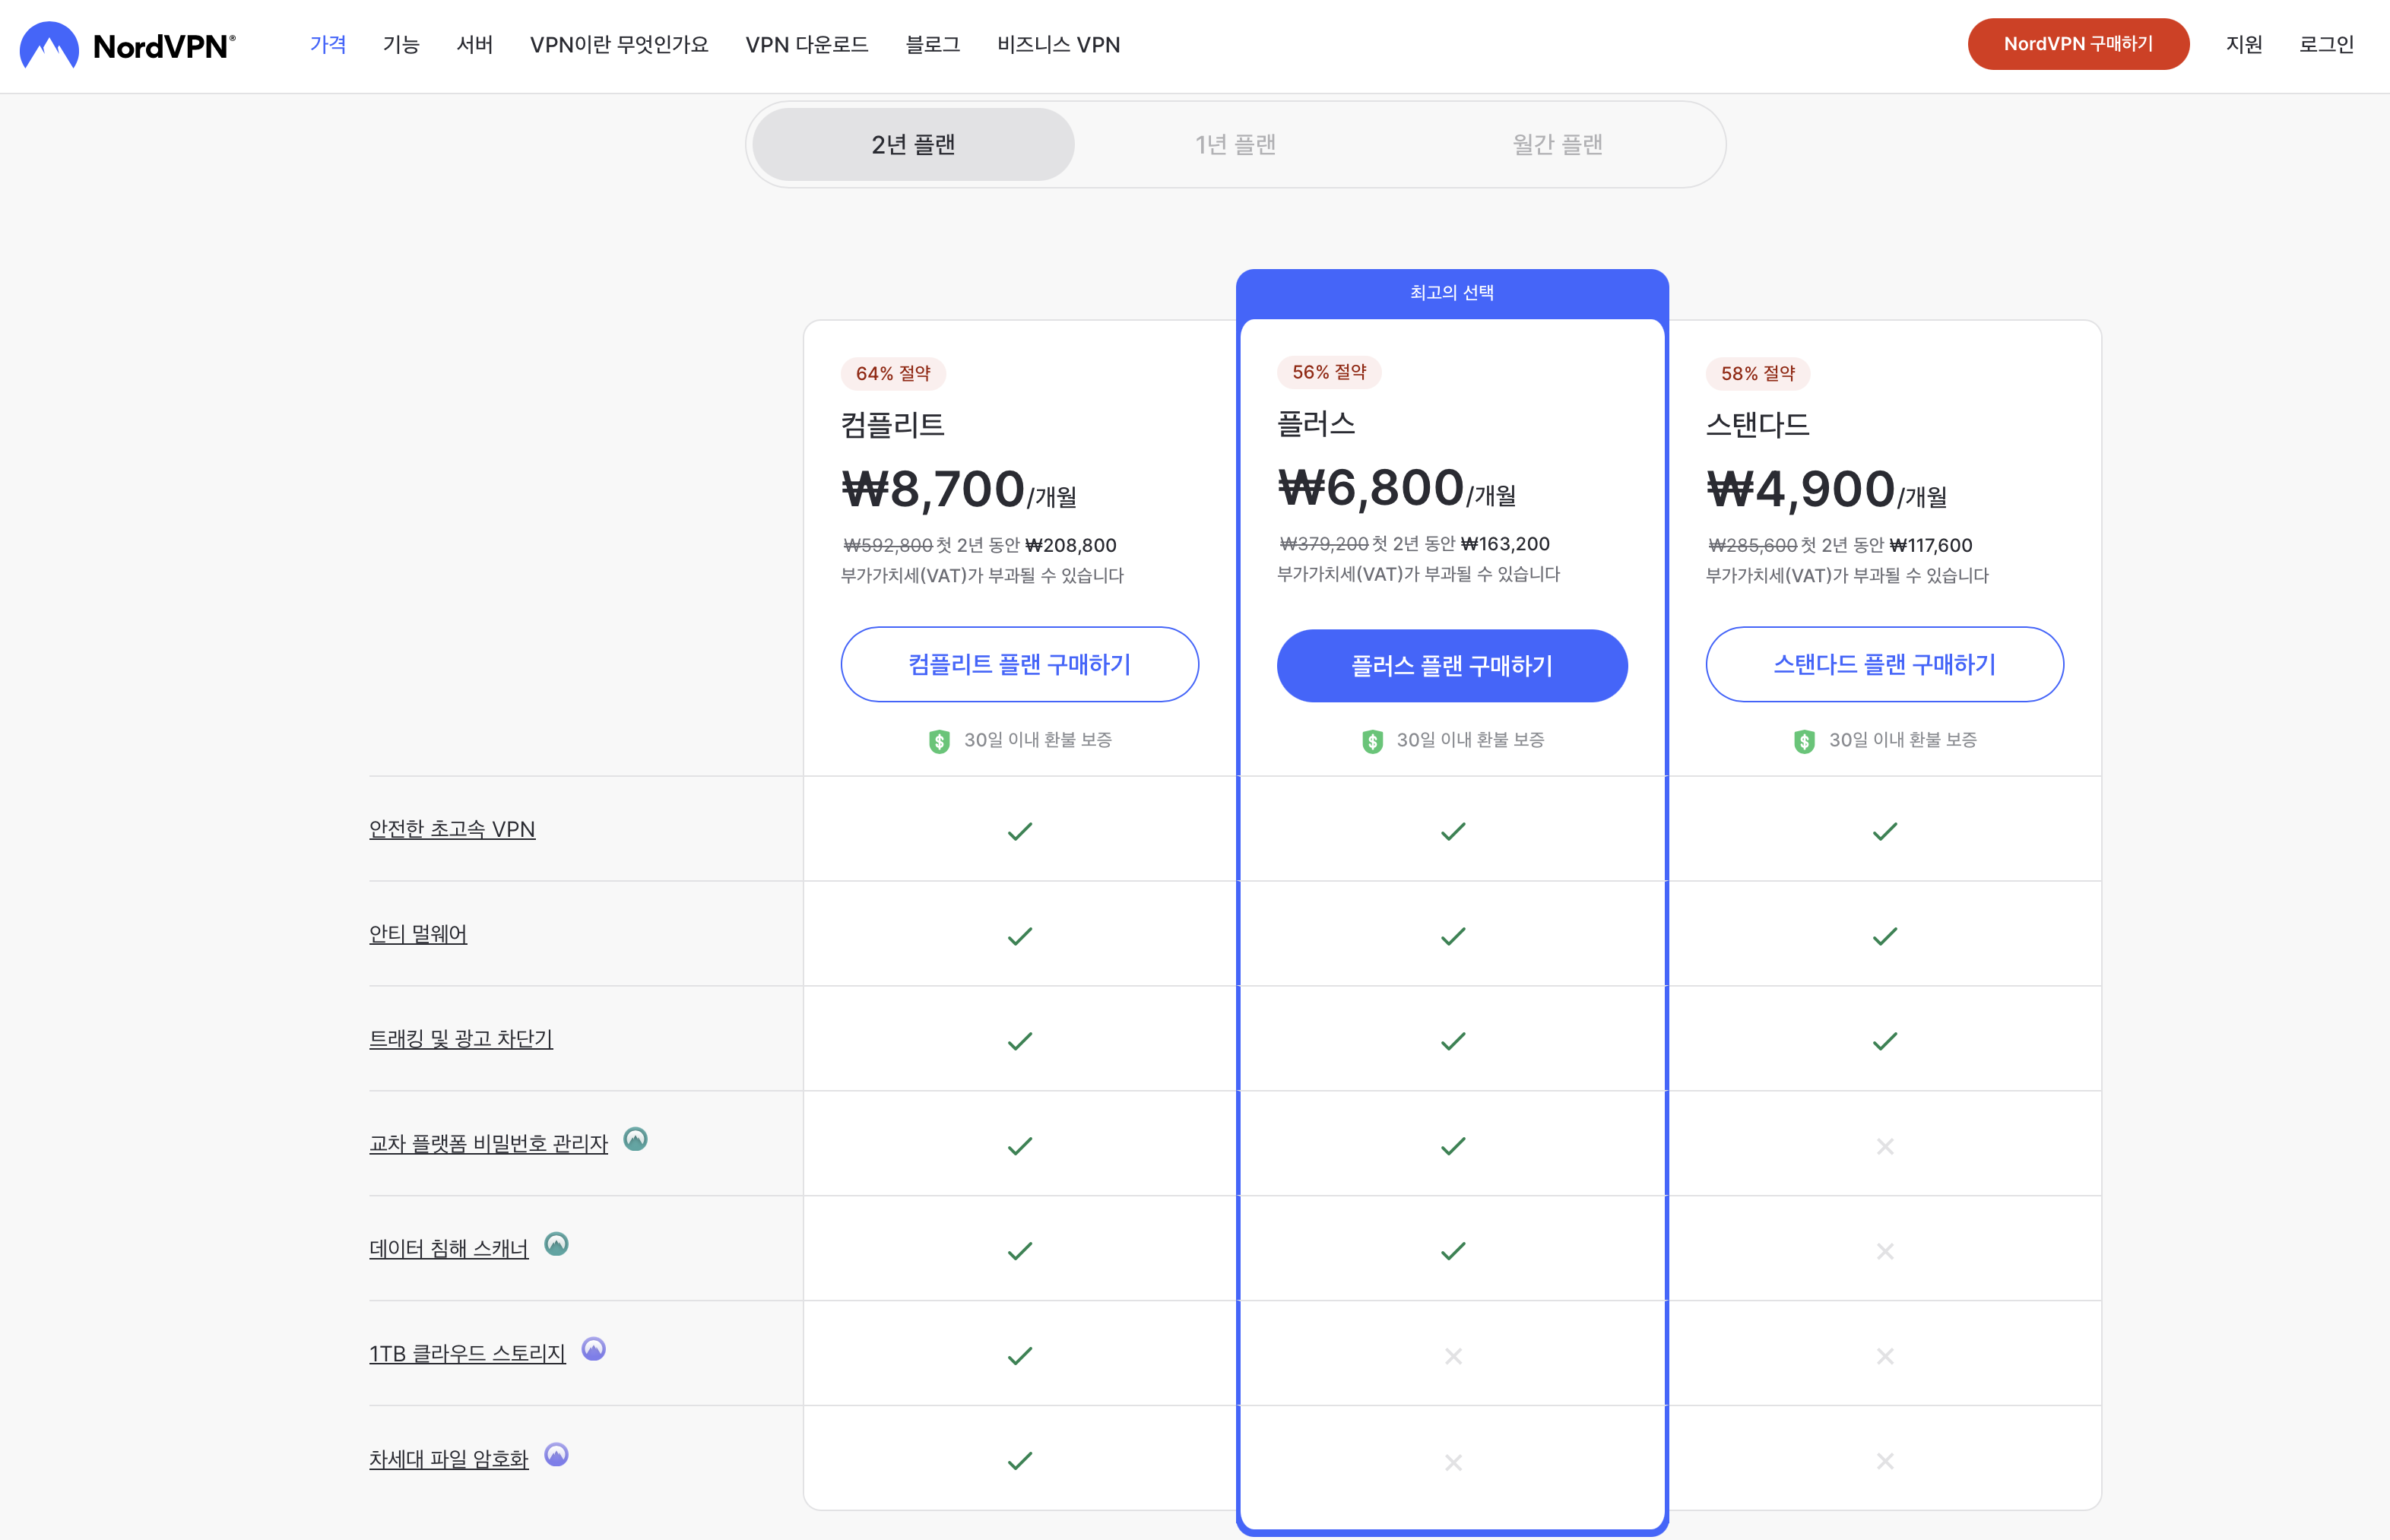Open the 트래킹 및 광고 차단기 link
Viewport: 2390px width, 1540px height.
460,1039
